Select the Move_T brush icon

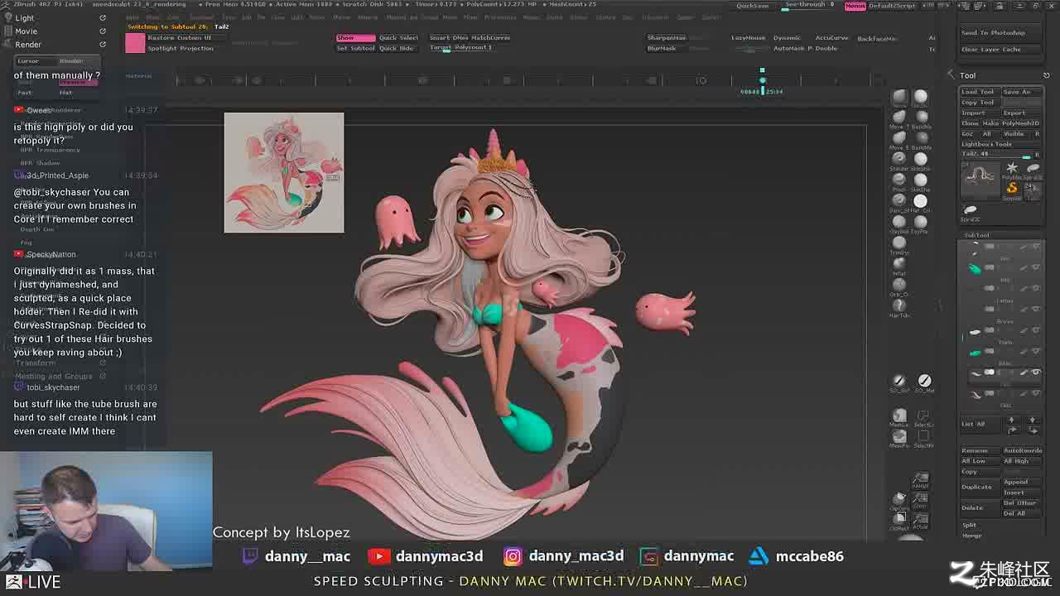tap(899, 118)
